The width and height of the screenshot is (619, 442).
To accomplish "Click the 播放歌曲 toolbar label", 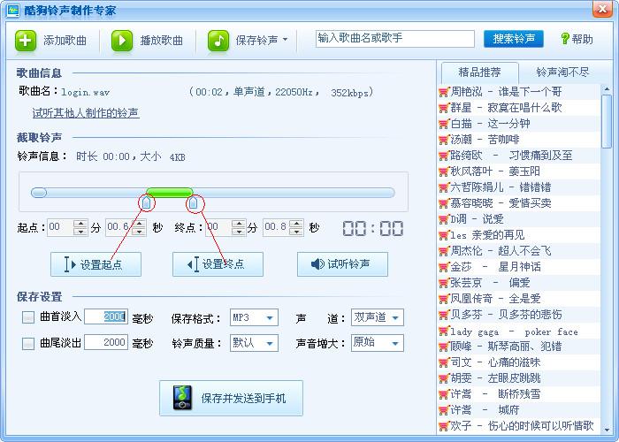I will point(162,41).
